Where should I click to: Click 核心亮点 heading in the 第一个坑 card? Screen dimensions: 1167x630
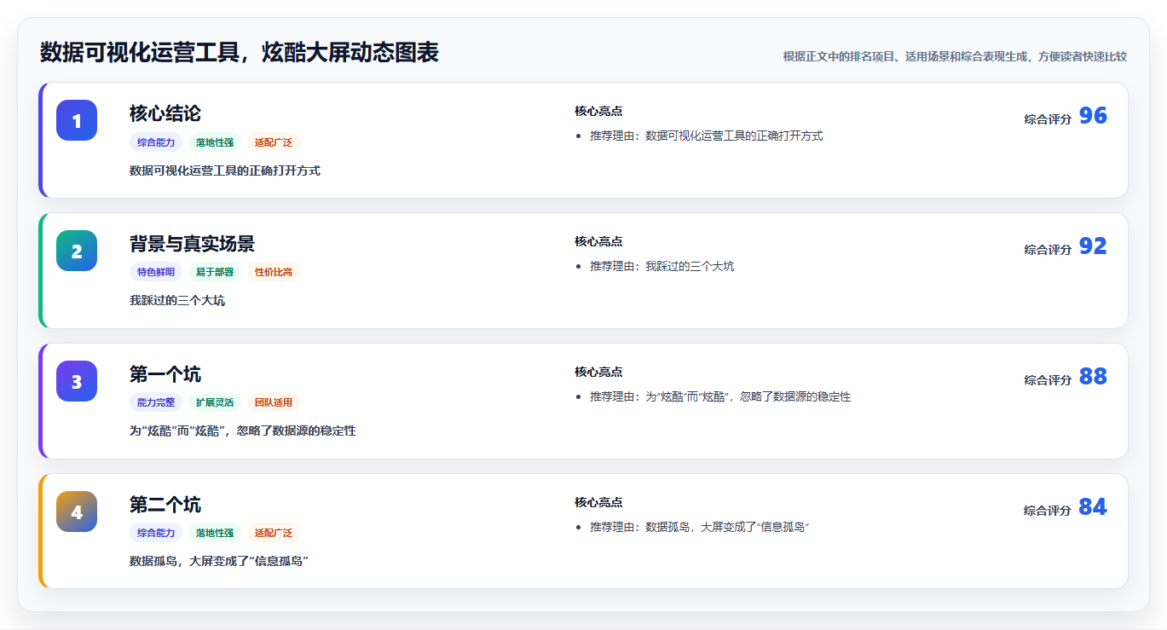click(x=598, y=373)
